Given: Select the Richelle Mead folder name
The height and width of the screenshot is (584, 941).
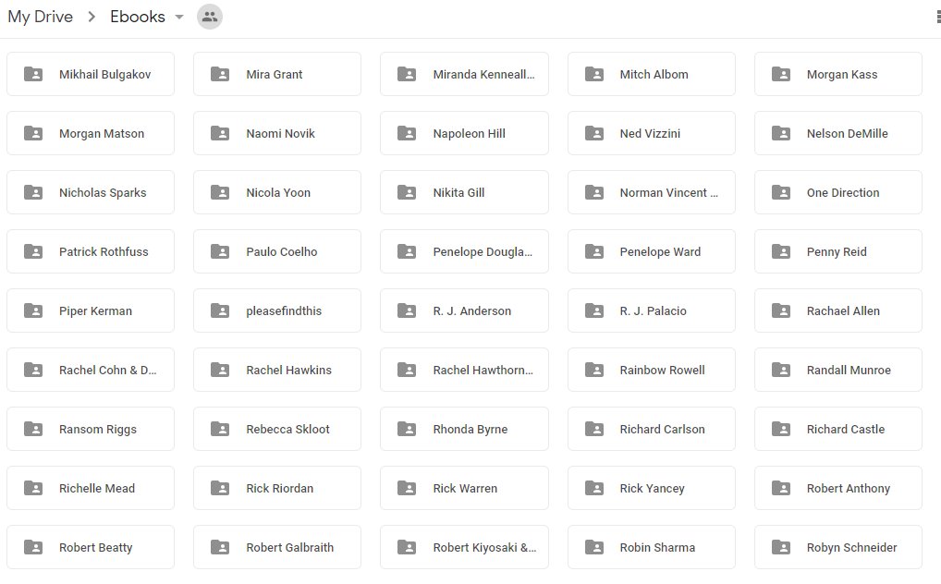Looking at the screenshot, I should tap(97, 489).
